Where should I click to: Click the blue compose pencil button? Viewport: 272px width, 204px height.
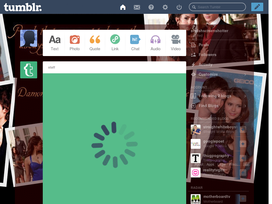257,7
